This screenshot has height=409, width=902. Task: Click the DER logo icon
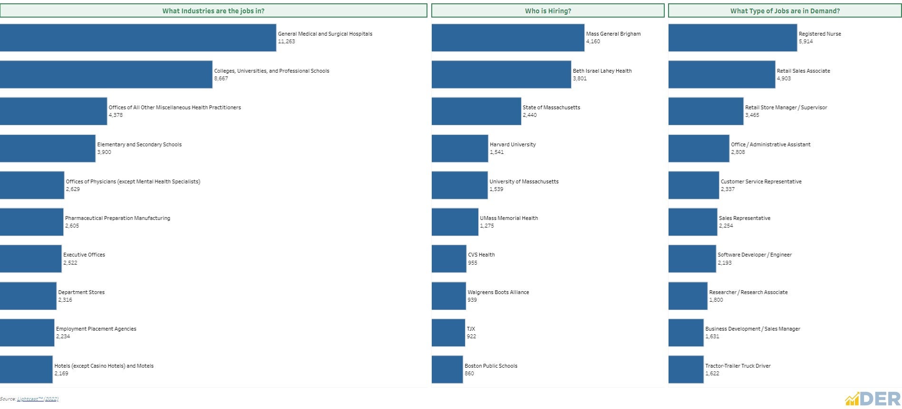[x=872, y=399]
